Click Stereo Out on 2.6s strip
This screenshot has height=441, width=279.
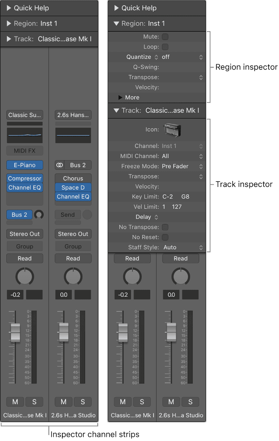[x=73, y=234]
